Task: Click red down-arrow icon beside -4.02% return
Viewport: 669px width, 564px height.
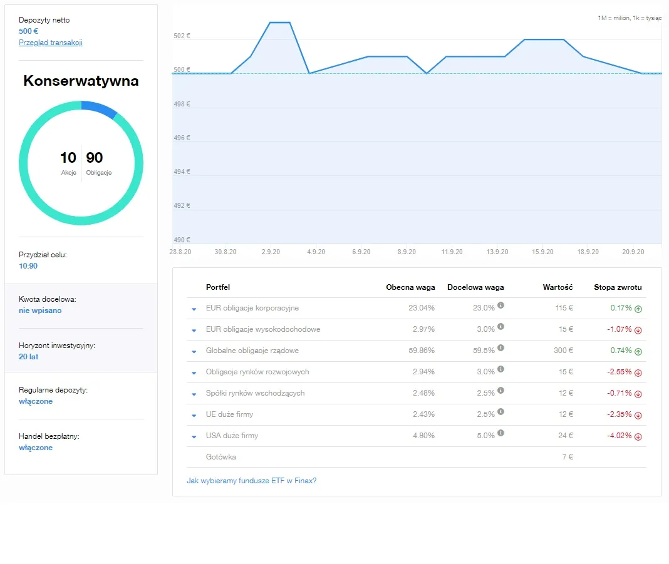Action: pos(638,437)
